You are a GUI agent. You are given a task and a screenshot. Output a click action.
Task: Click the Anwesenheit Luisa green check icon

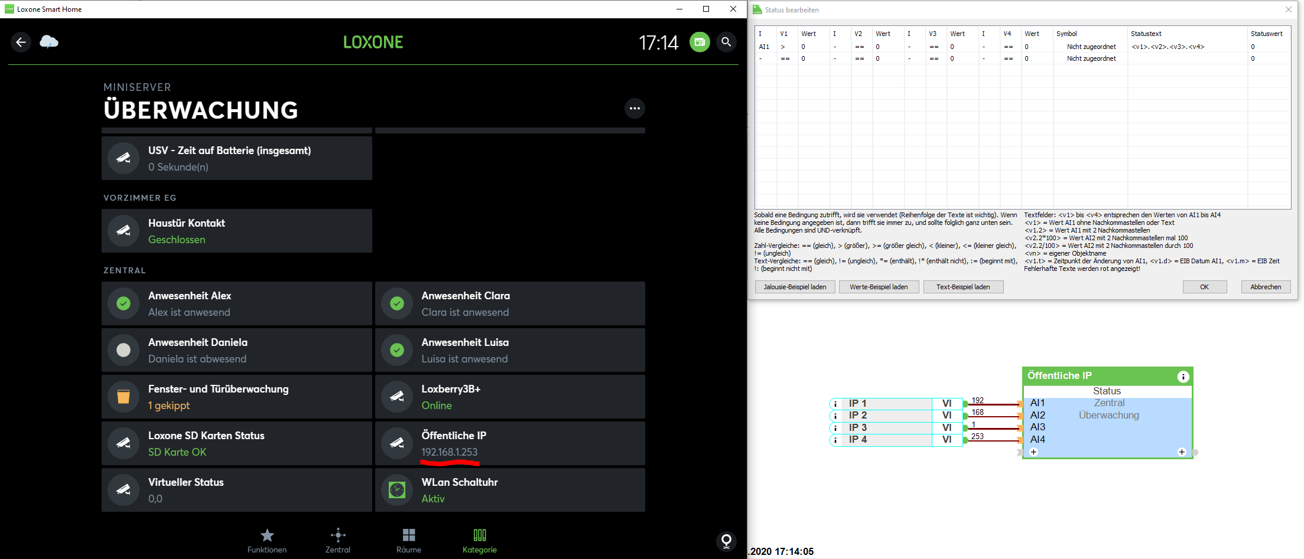click(397, 350)
